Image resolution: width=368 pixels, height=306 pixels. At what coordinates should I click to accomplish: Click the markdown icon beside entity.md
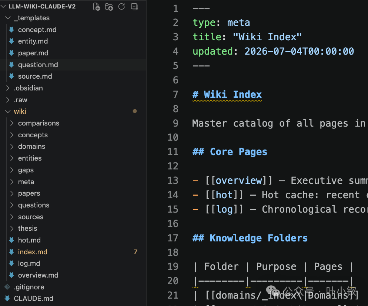(11, 41)
